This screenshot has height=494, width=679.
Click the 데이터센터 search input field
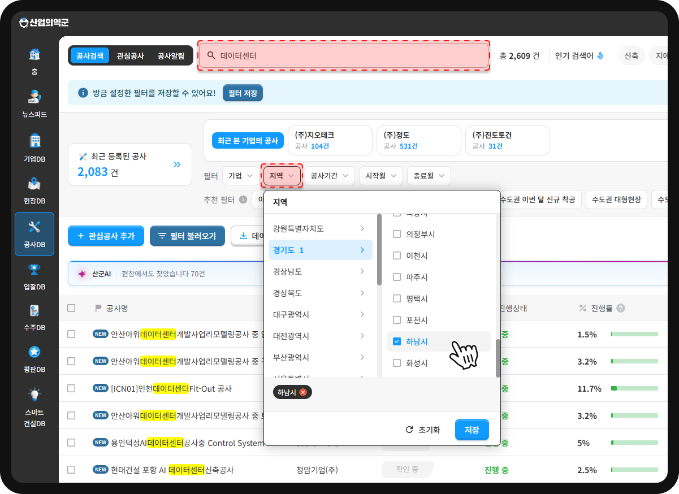pyautogui.click(x=344, y=56)
